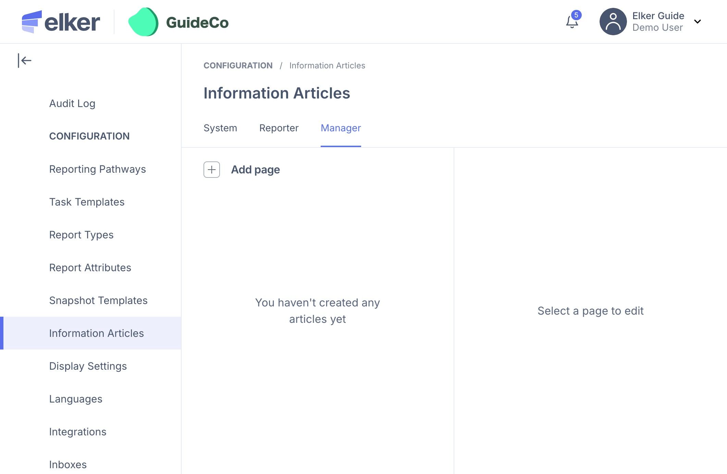The image size is (727, 474).
Task: Open Report Attributes settings
Action: 90,267
